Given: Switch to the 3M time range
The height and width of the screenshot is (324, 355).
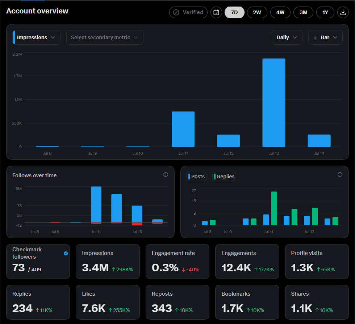Looking at the screenshot, I should [304, 12].
